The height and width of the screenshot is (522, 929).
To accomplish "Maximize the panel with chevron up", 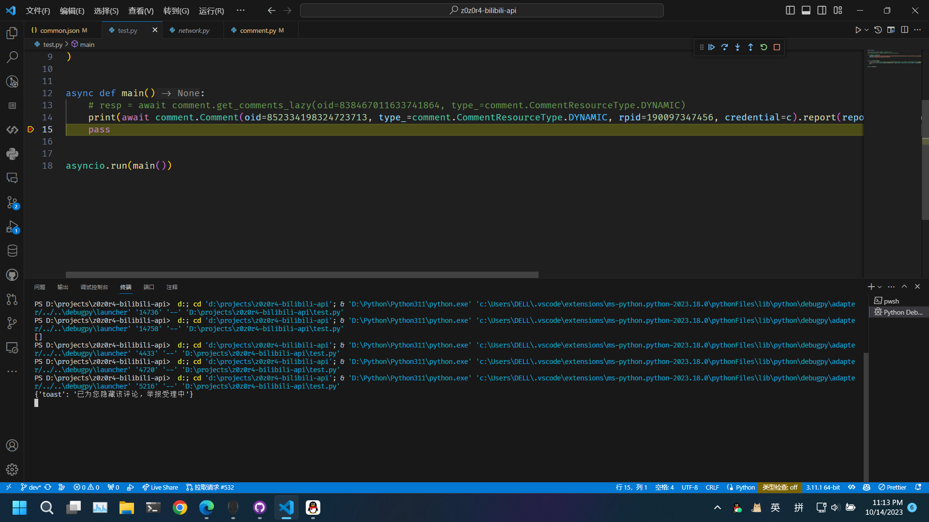I will click(x=904, y=287).
